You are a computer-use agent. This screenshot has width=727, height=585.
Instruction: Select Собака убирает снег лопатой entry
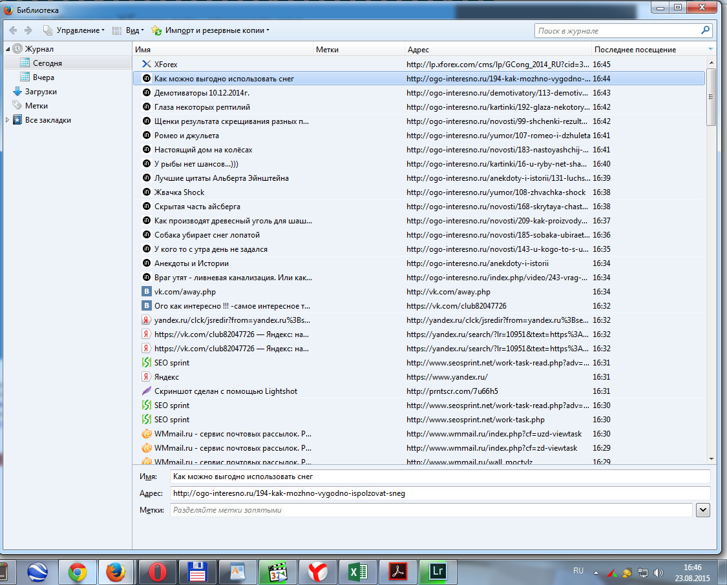(419, 235)
